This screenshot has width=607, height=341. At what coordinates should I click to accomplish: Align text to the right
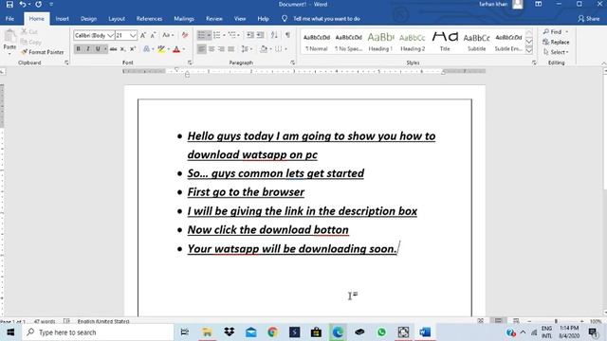pos(221,49)
